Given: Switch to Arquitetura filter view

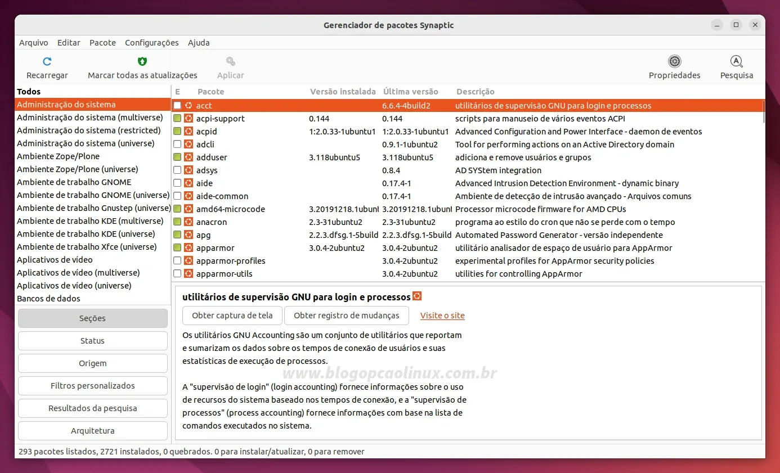Looking at the screenshot, I should point(93,431).
